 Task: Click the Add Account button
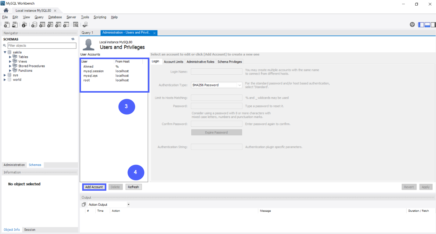pos(94,187)
